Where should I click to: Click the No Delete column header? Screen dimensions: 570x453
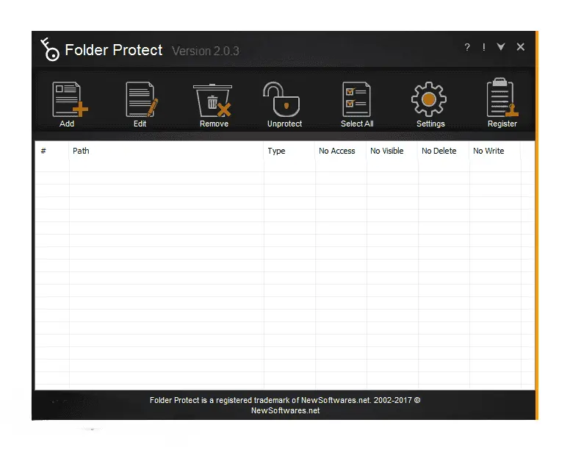point(444,151)
